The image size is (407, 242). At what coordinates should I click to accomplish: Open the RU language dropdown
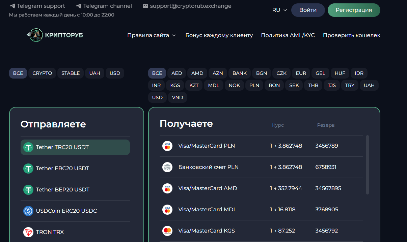pos(279,10)
